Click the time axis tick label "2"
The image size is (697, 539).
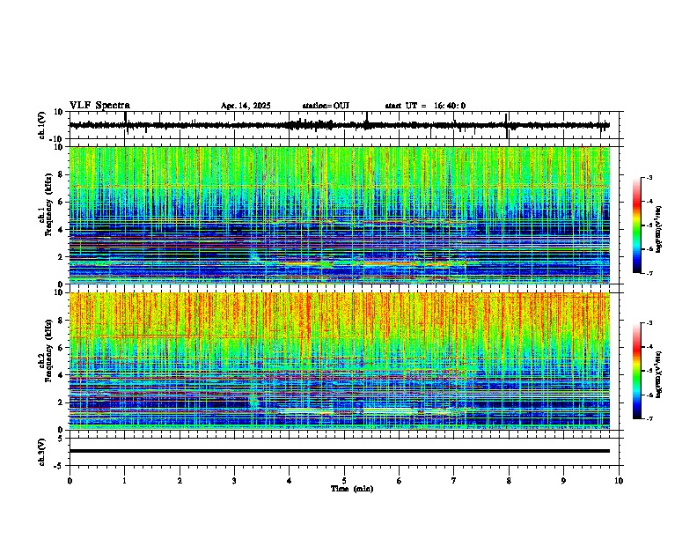coord(180,481)
